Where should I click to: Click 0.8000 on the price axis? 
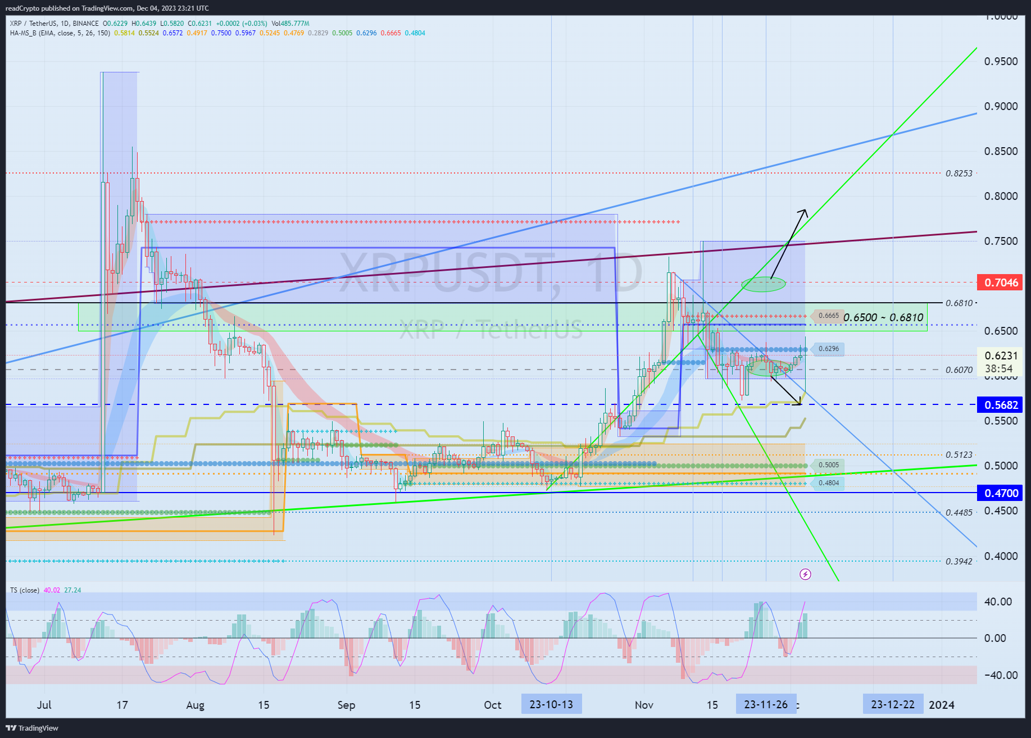click(1001, 196)
